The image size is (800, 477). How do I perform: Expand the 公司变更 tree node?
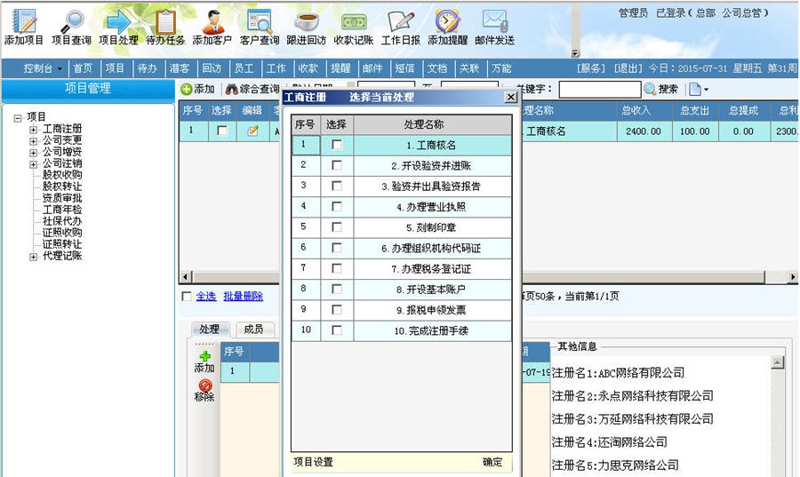(x=33, y=141)
